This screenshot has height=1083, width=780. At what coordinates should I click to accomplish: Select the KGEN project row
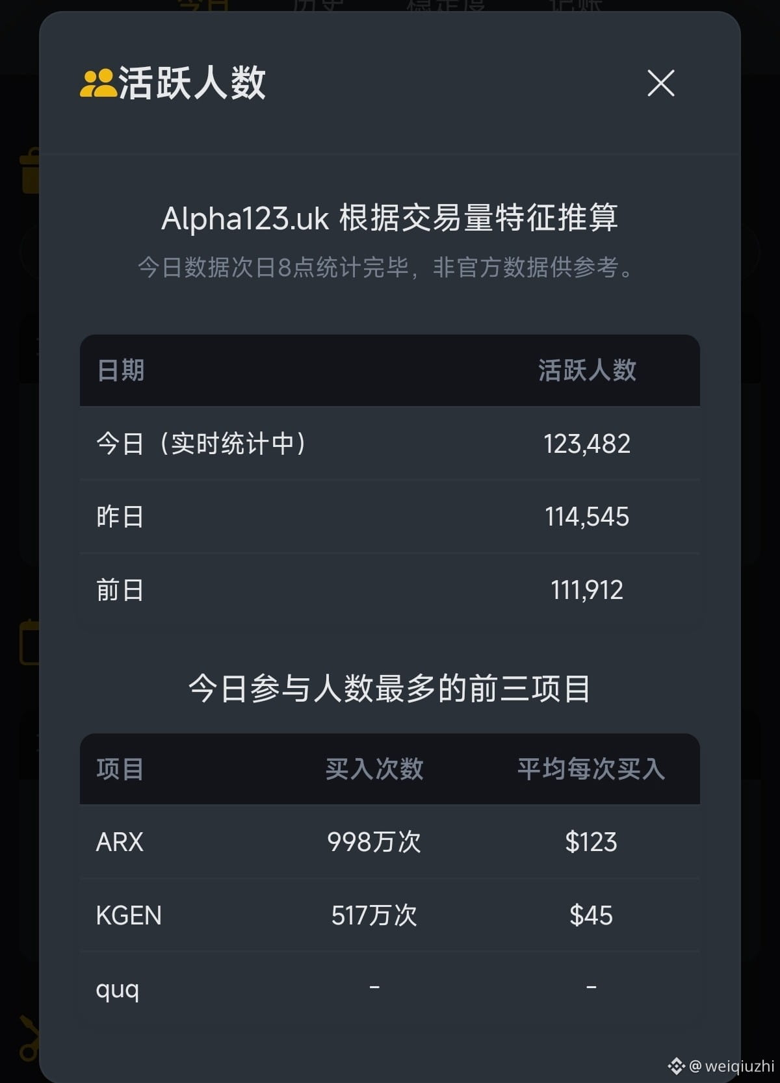point(390,915)
